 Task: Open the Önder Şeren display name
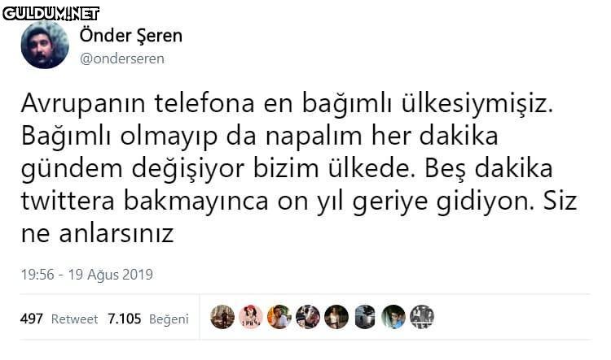click(131, 36)
